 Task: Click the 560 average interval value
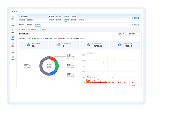(34, 46)
